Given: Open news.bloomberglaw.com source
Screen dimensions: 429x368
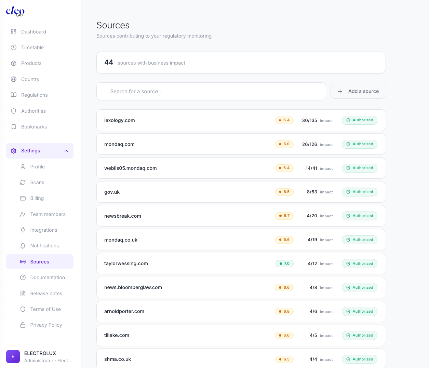Looking at the screenshot, I should 241,288.
